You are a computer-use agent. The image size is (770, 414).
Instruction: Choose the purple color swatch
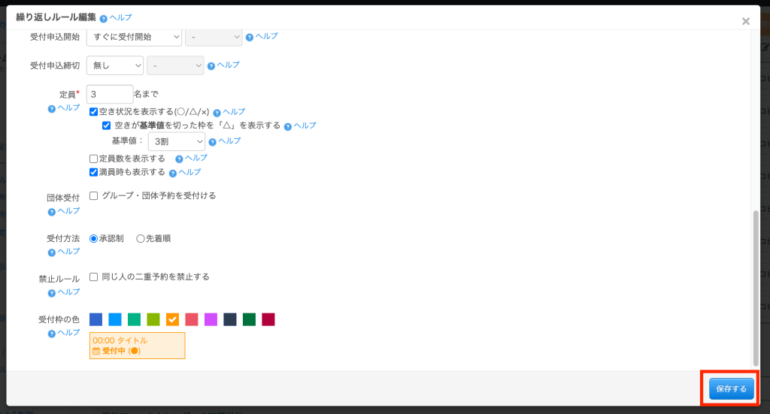click(211, 319)
